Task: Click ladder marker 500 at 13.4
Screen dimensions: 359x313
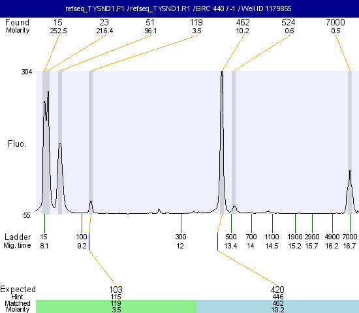Action: [231, 241]
